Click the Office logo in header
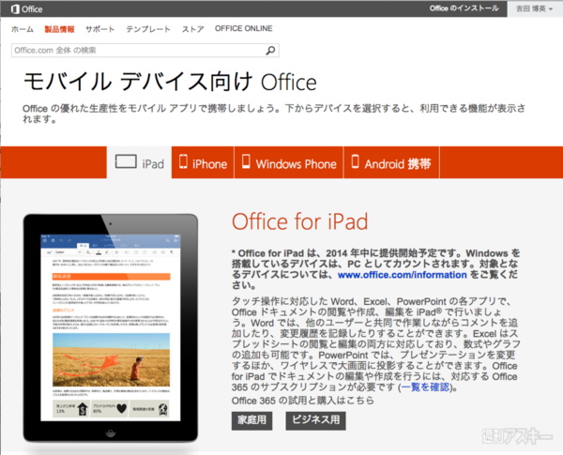This screenshot has width=563, height=455. click(x=27, y=9)
